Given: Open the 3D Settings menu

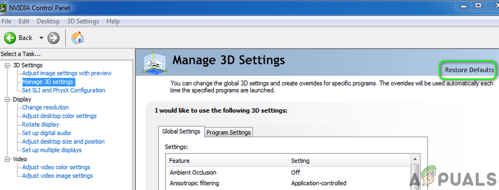Looking at the screenshot, I should 83,21.
